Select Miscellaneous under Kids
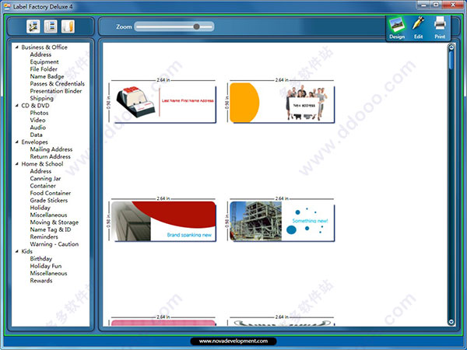This screenshot has width=467, height=350. [48, 273]
